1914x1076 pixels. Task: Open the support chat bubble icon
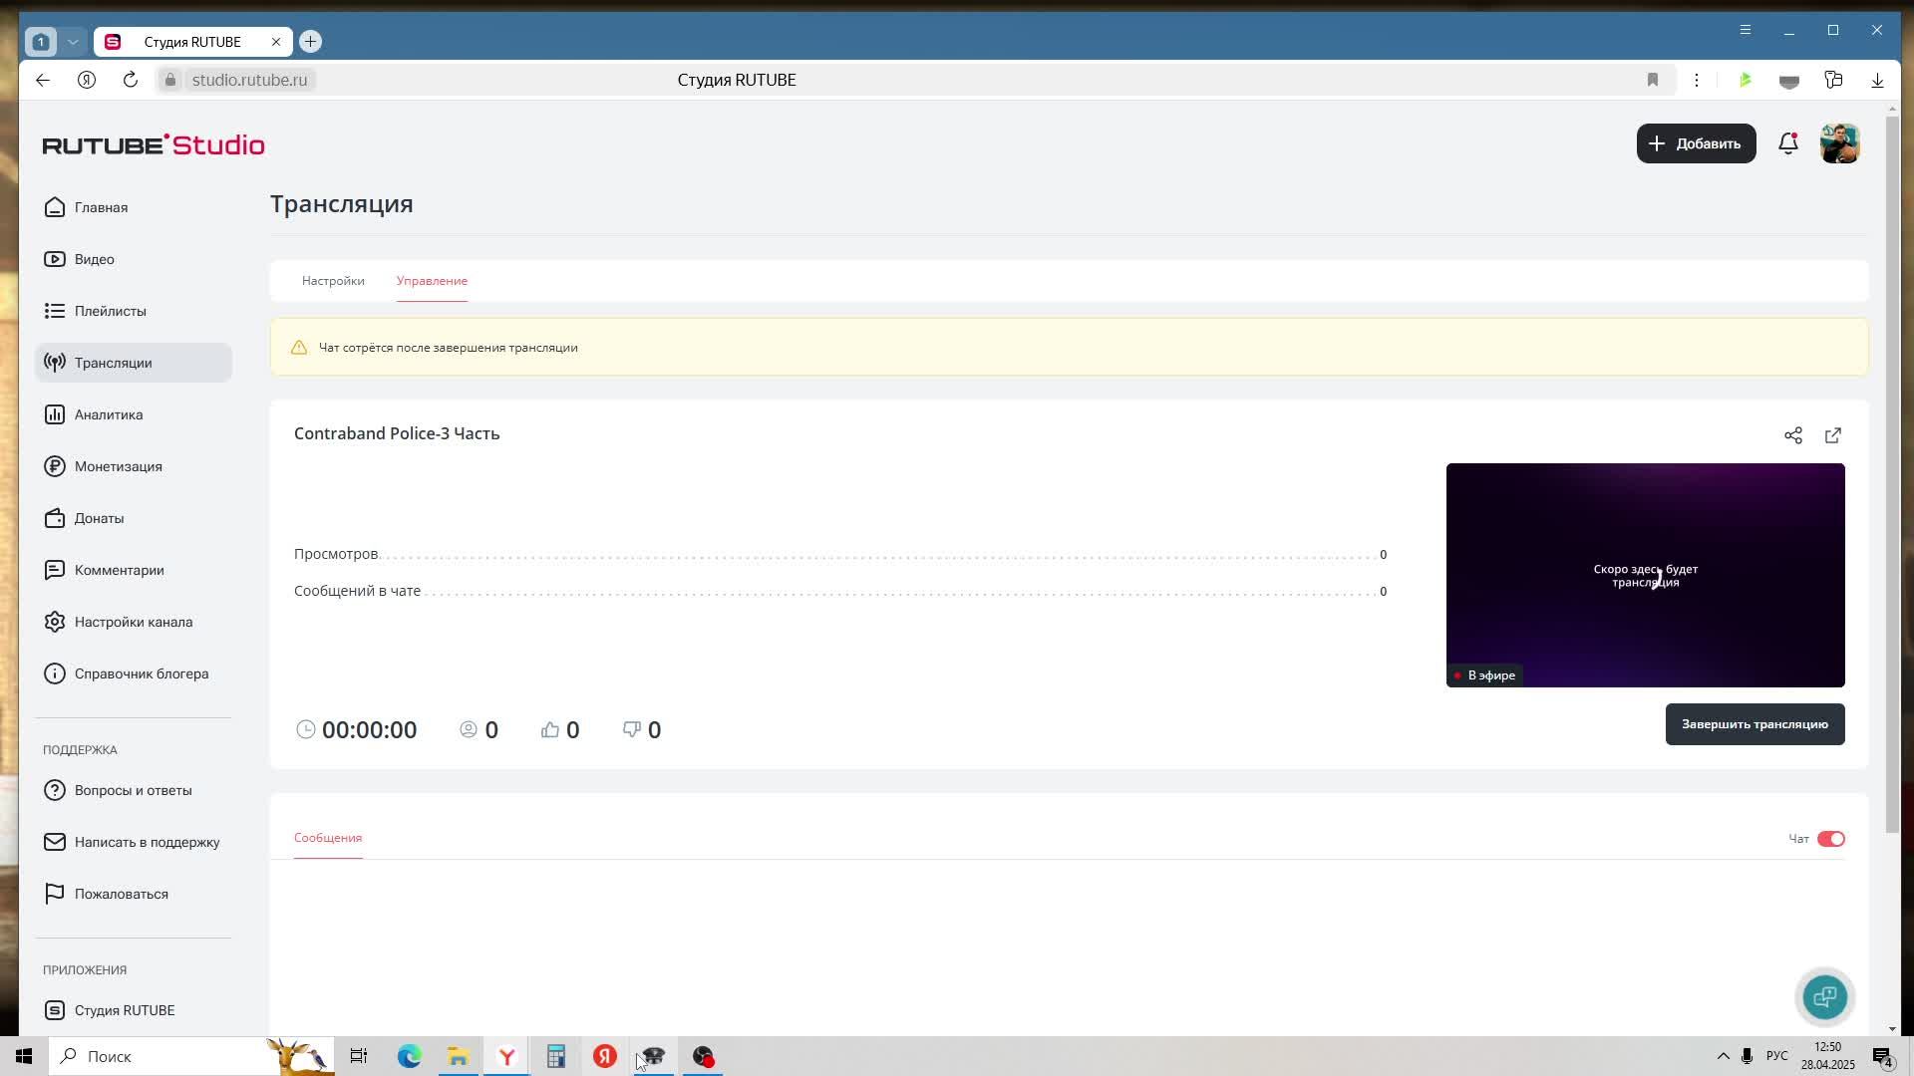click(1824, 996)
